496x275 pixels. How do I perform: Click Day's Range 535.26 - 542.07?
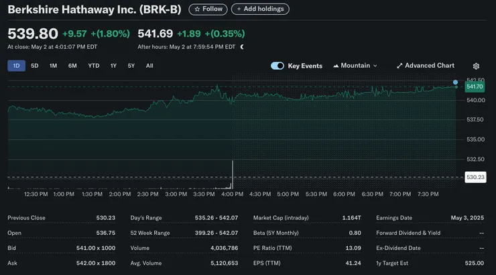216,218
